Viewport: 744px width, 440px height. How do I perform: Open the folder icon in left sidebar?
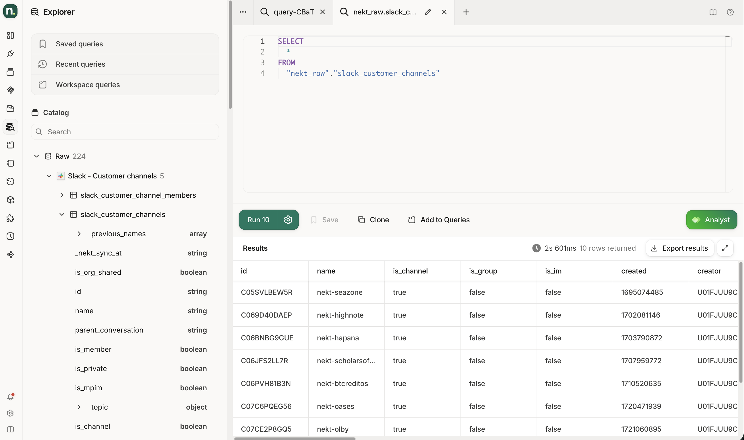click(x=10, y=108)
